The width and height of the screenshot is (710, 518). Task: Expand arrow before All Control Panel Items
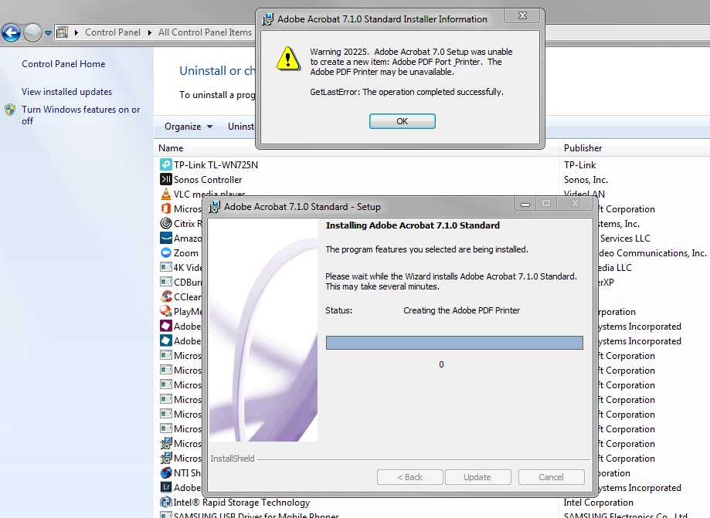[x=149, y=32]
